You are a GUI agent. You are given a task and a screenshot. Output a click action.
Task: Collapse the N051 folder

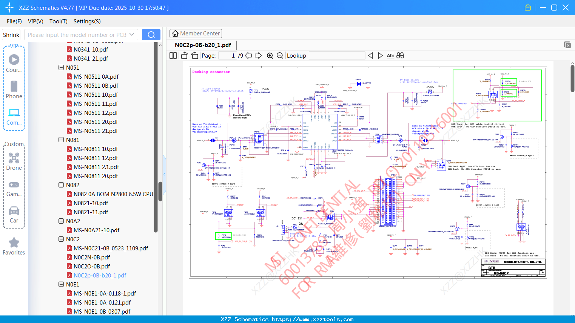tap(61, 67)
